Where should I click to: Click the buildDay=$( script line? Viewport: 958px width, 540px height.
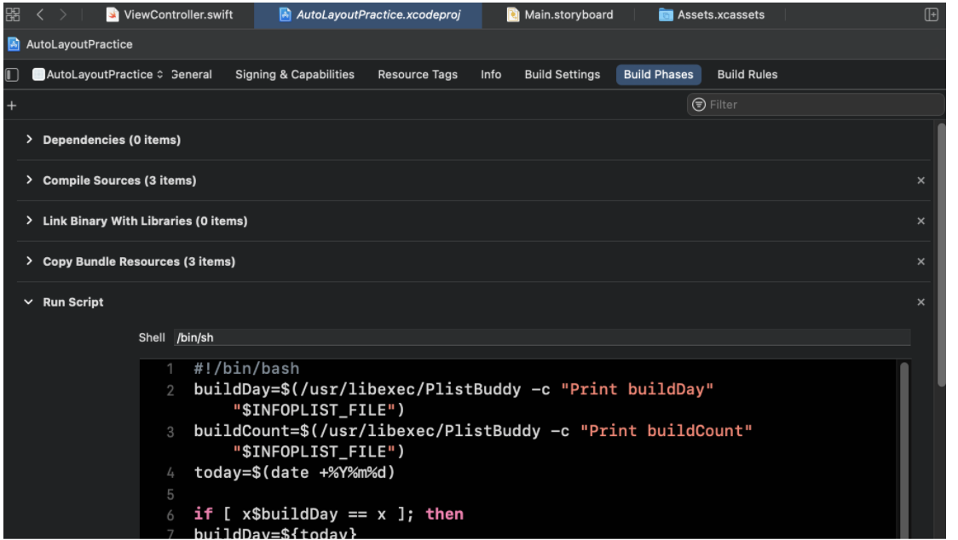point(453,399)
